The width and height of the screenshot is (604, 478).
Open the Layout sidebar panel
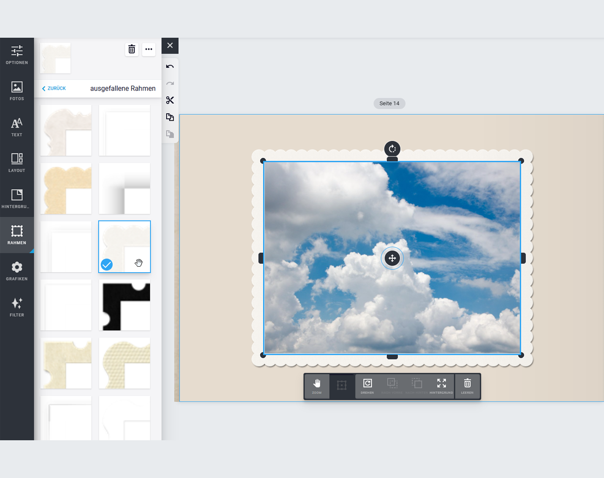click(17, 163)
